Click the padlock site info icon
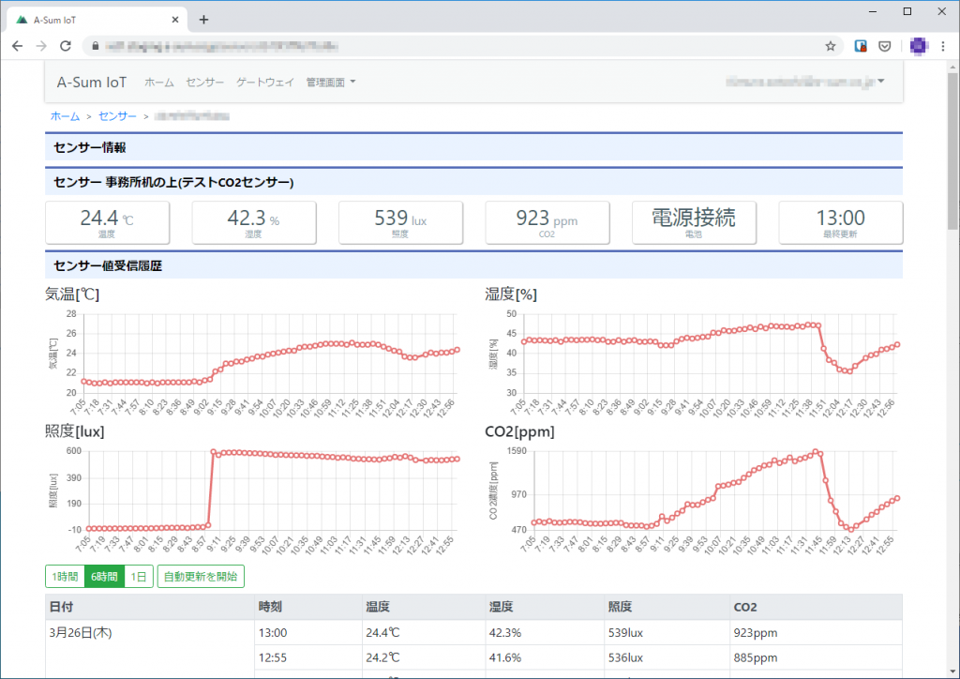 coord(92,45)
